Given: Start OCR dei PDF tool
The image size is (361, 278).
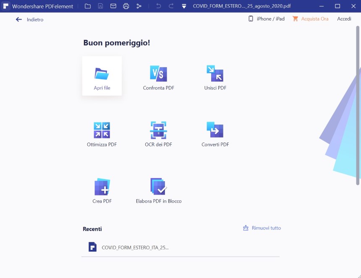Looking at the screenshot, I should (x=158, y=134).
